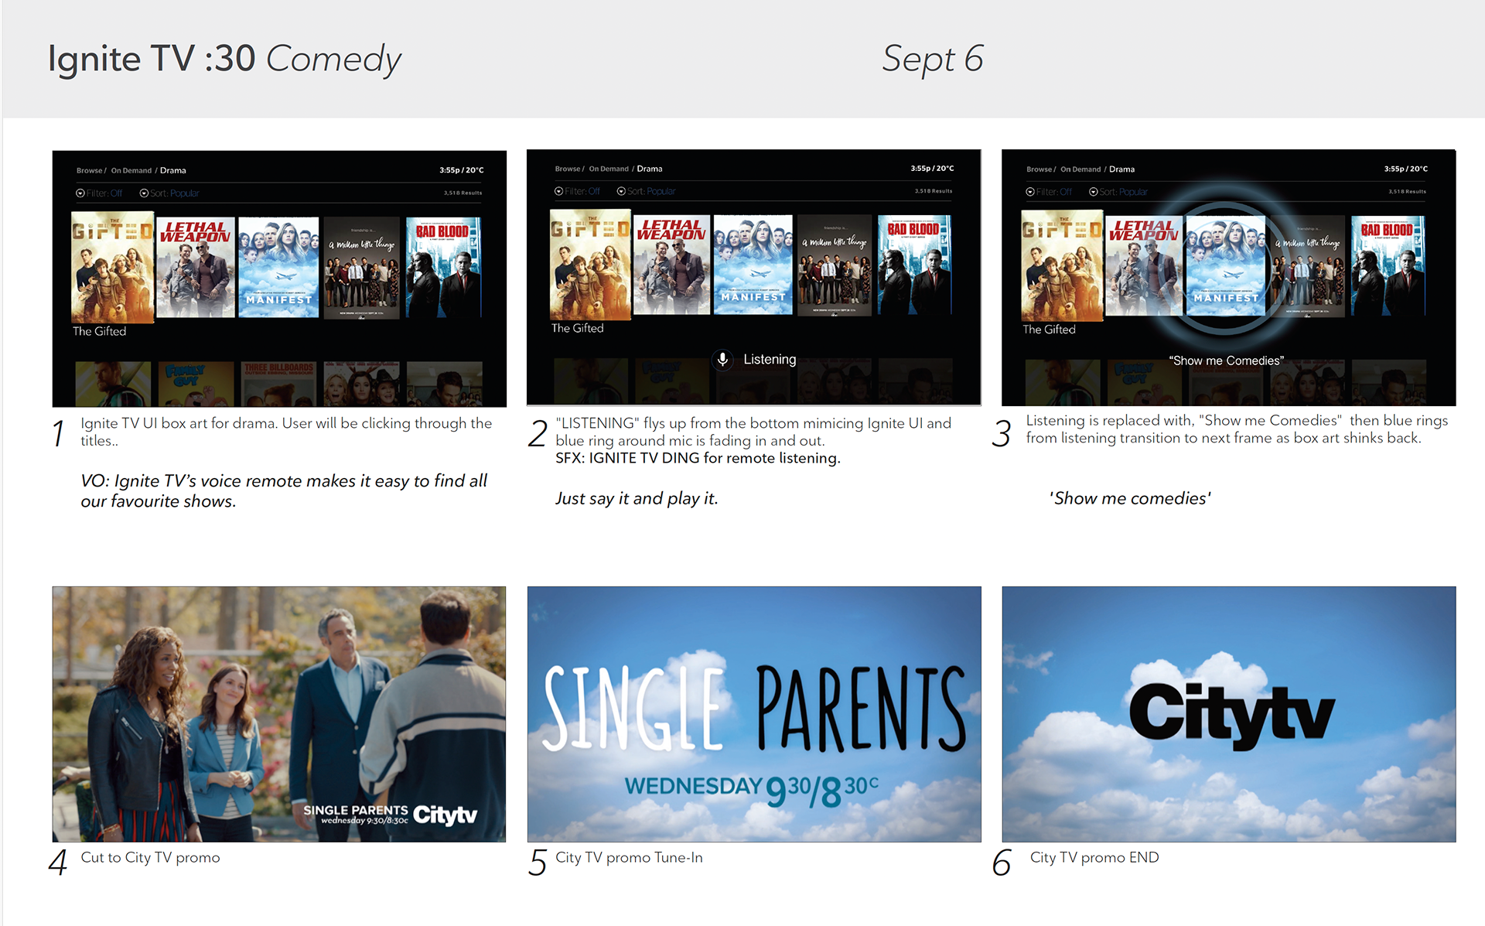Click The Gifted title label under frame 1 poster

99,332
